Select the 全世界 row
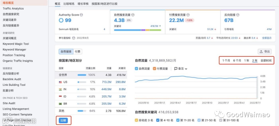 pos(91,75)
